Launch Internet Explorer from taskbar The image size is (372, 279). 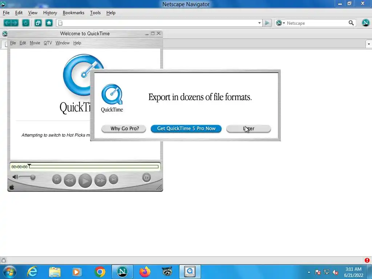pos(32,272)
